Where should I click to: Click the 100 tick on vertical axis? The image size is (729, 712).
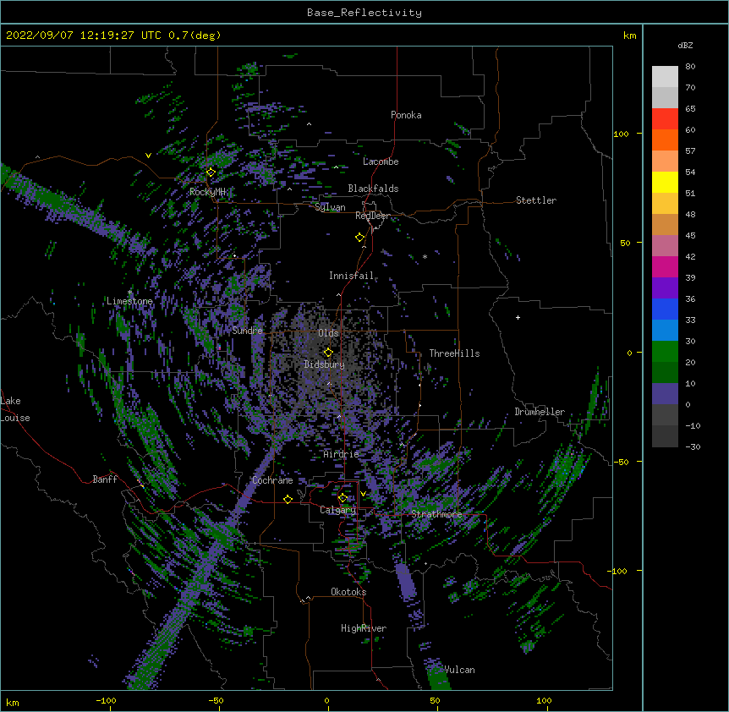pyautogui.click(x=621, y=134)
